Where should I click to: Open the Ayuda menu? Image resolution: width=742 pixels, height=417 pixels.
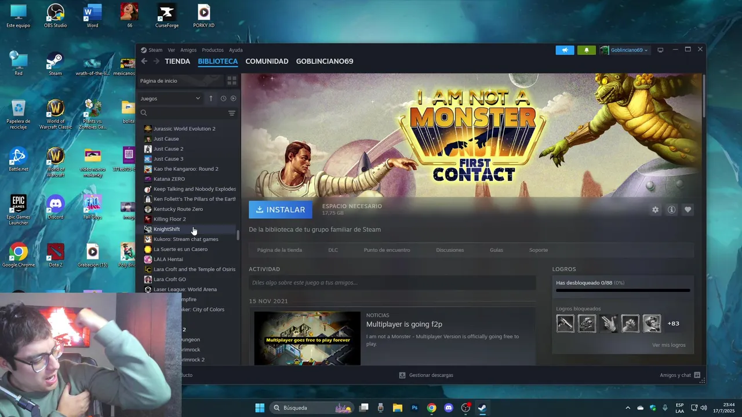(236, 50)
